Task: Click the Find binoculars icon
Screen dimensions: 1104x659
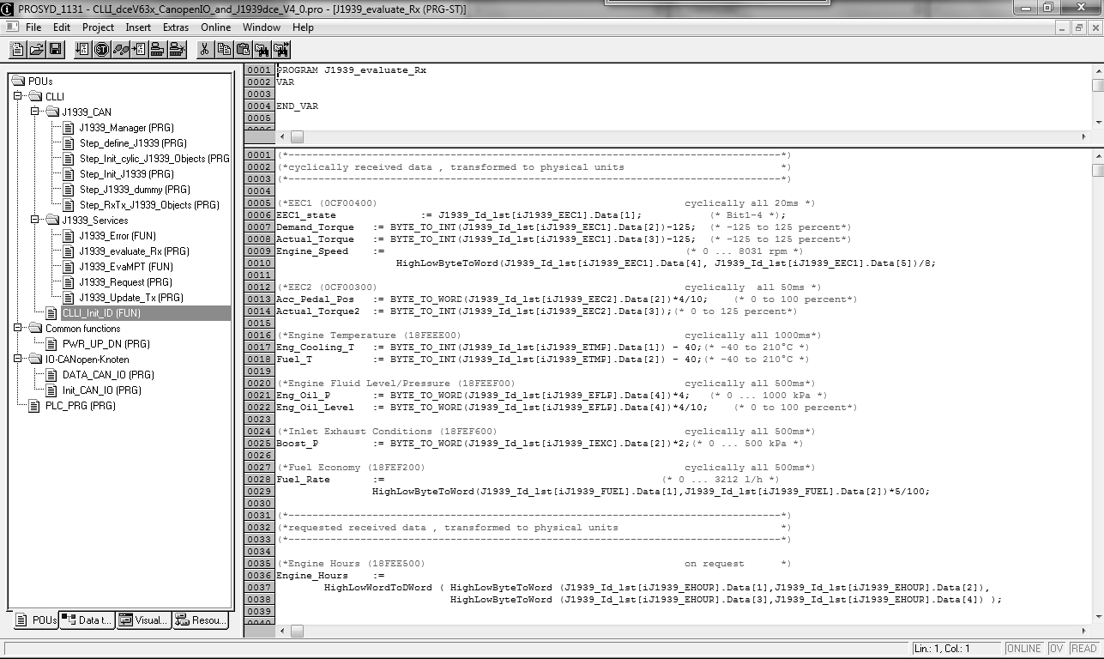Action: click(263, 49)
